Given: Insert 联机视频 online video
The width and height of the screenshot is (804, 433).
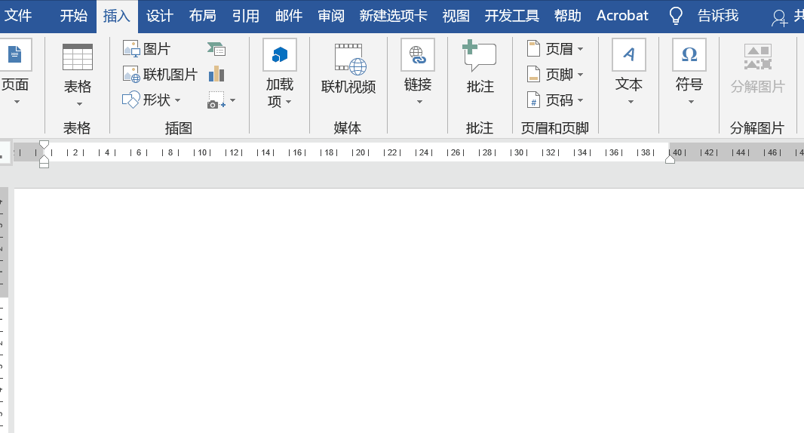Looking at the screenshot, I should 348,69.
